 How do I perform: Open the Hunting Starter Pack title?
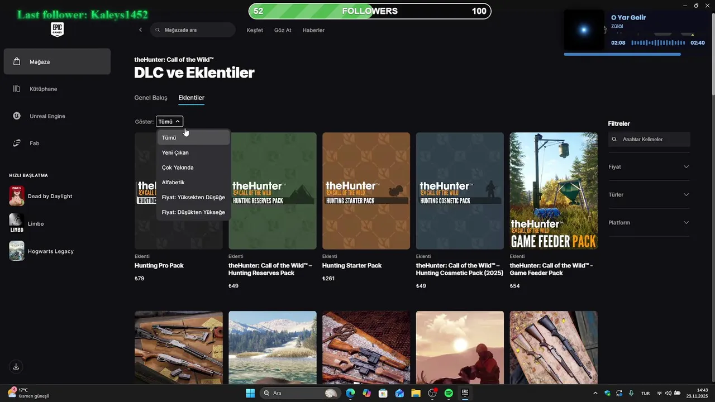coord(352,266)
